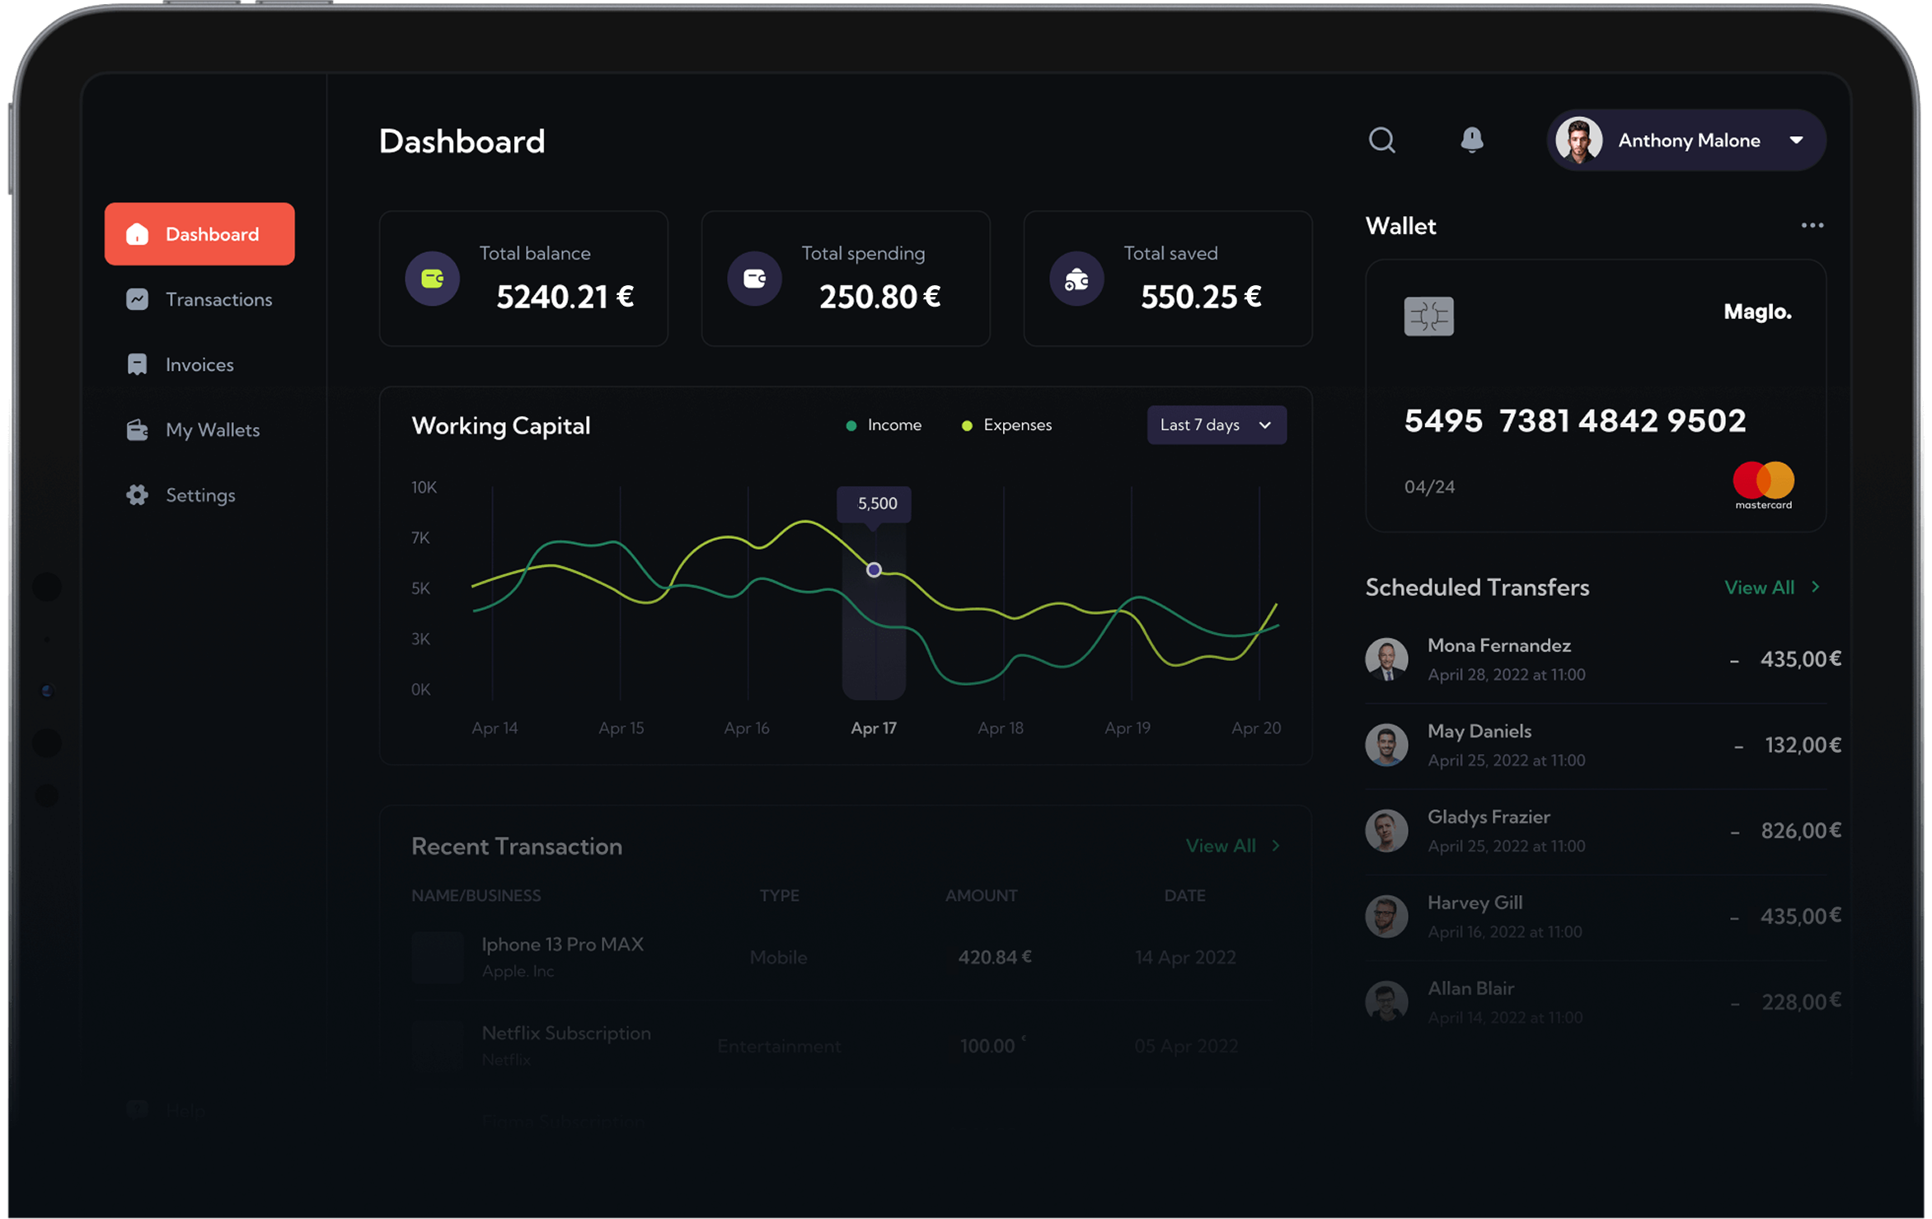Open My Wallets sidebar item

(212, 429)
